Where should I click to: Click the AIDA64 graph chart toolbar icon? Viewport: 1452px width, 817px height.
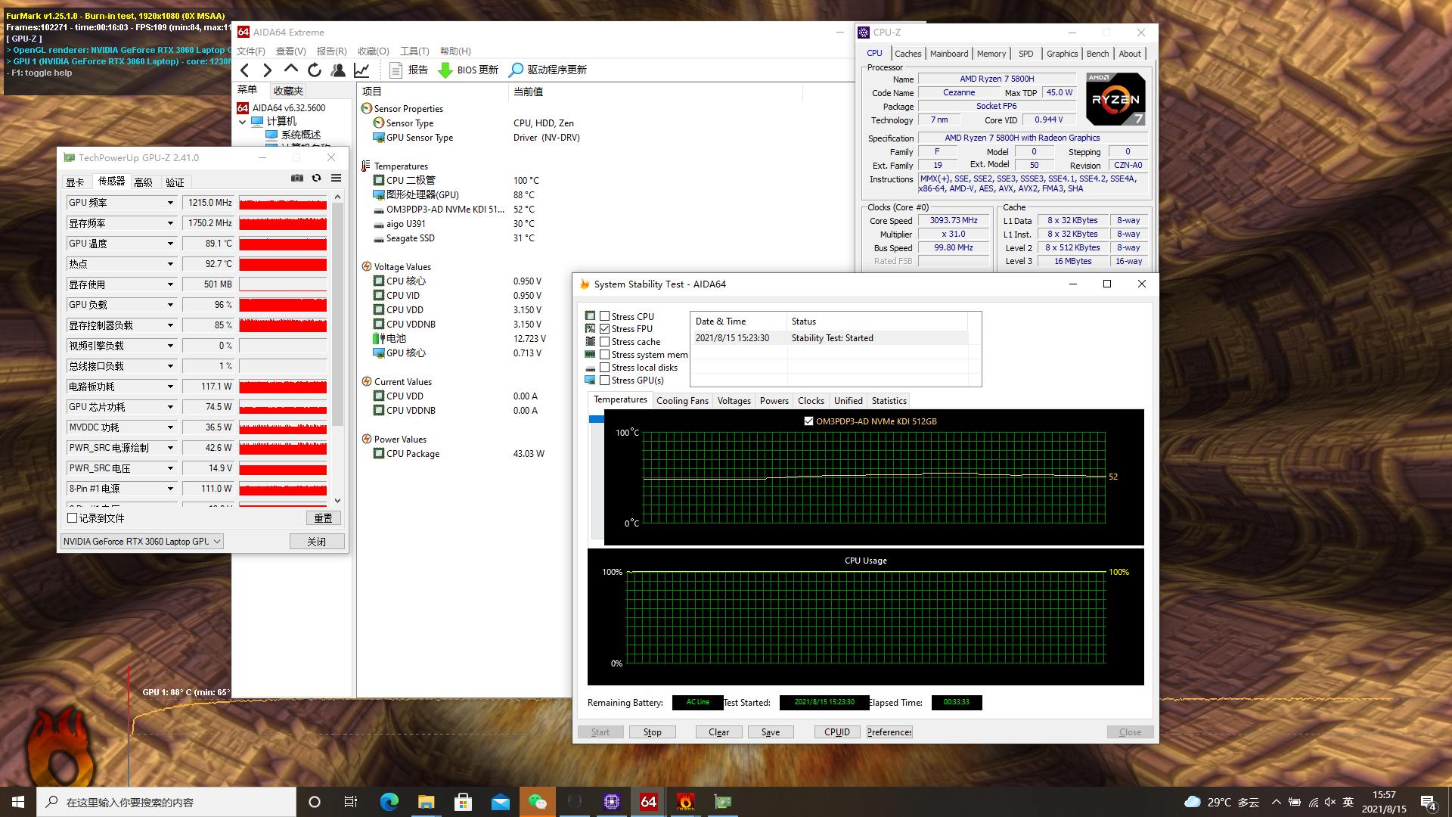[361, 70]
